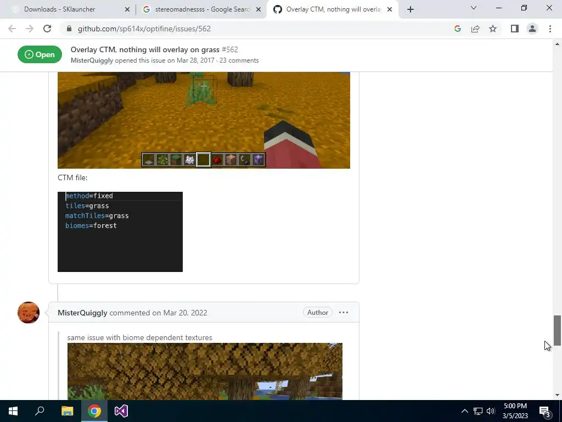Close the stereomadnessss Google Search tab
The image size is (562, 422).
258,9
